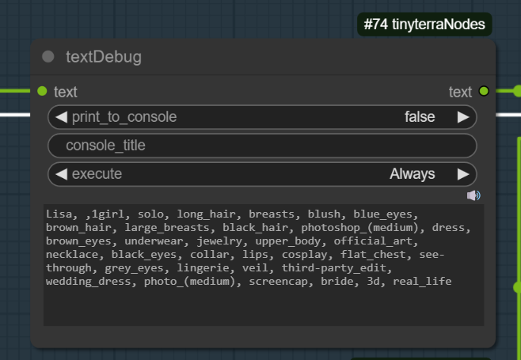Click the green text output port
521x360 pixels.
pyautogui.click(x=484, y=91)
